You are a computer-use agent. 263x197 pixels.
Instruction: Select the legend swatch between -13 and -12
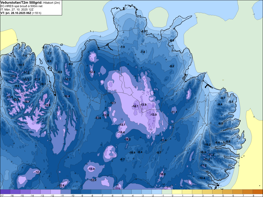45,192
